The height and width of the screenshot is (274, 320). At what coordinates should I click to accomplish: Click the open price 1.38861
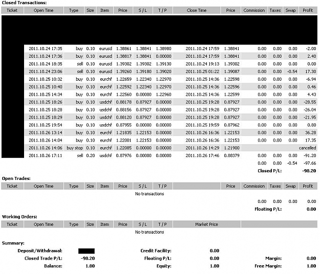(x=124, y=49)
